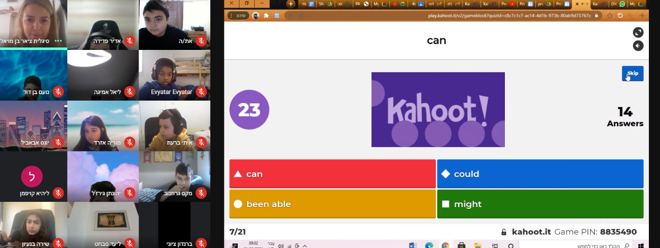Image resolution: width=660 pixels, height=248 pixels.
Task: Open Task View from the taskbar
Action: (x=495, y=246)
